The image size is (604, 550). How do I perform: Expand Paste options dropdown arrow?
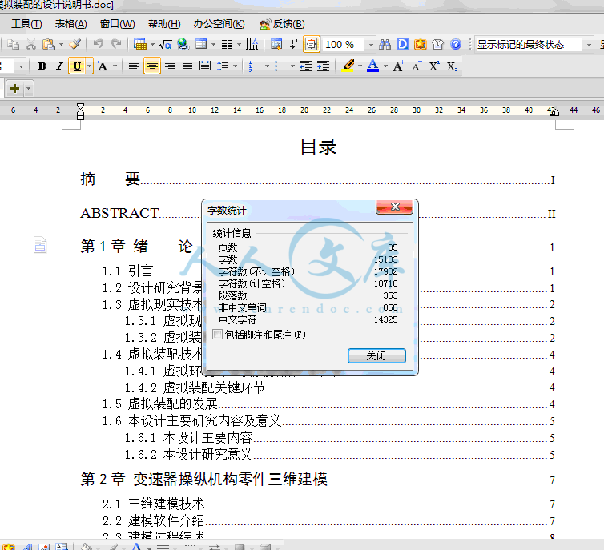pyautogui.click(x=61, y=45)
